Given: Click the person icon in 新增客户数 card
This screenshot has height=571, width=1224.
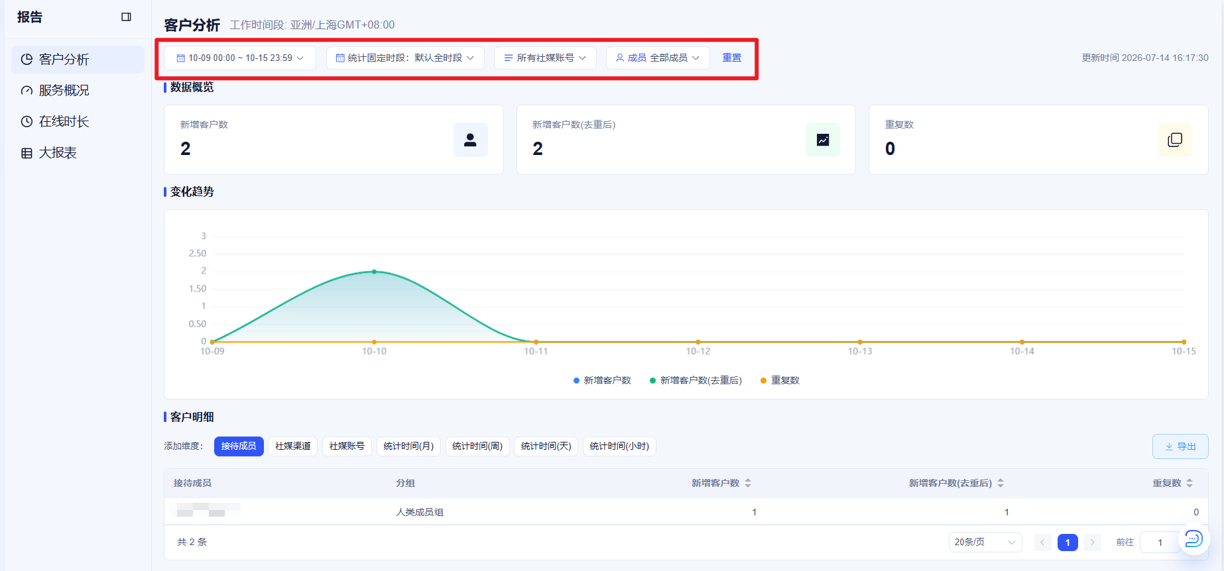Looking at the screenshot, I should (x=471, y=140).
